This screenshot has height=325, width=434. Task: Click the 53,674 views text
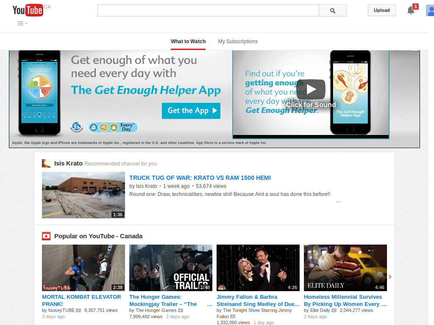(x=211, y=186)
